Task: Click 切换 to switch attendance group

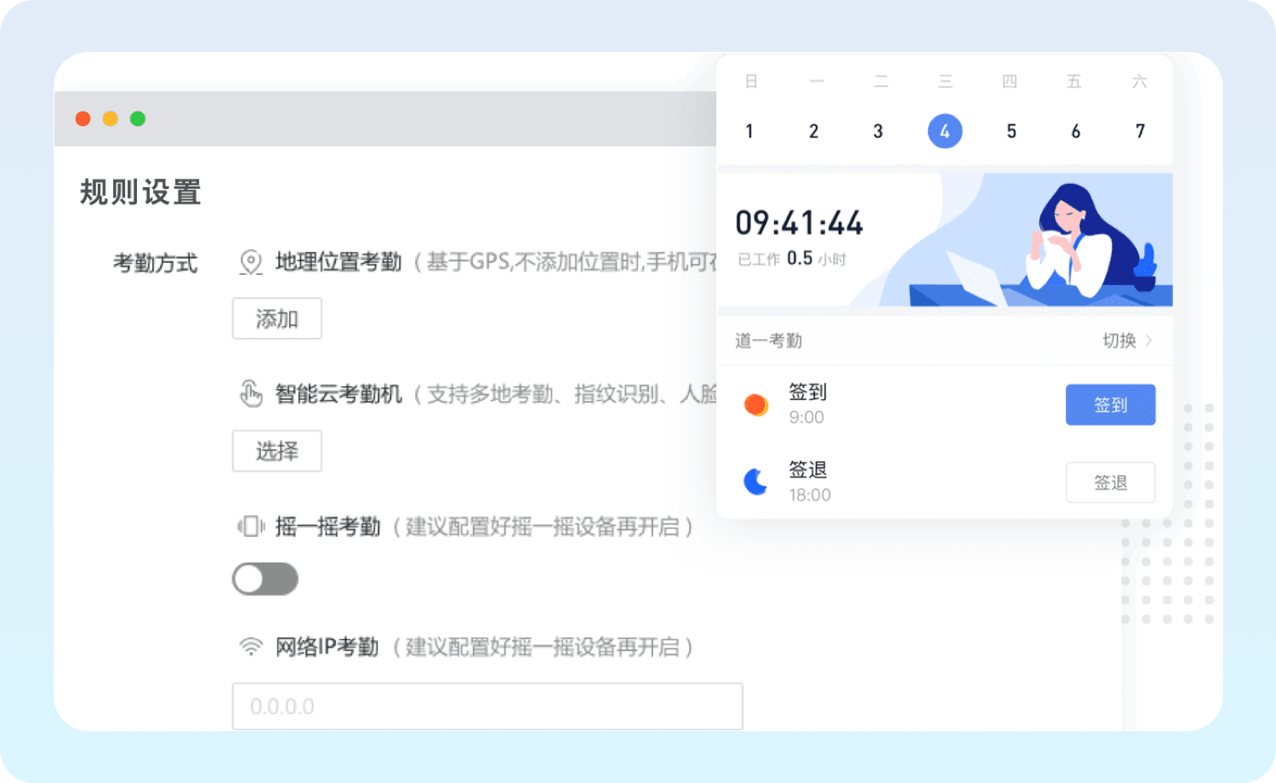Action: tap(1119, 340)
